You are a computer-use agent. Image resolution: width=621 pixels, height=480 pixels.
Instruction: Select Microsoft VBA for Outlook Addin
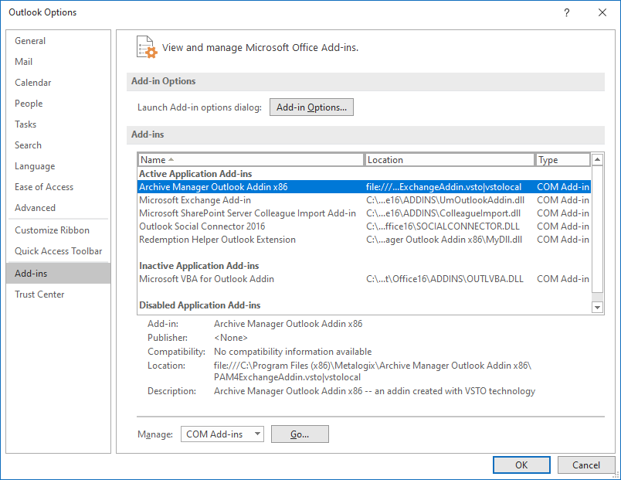click(206, 279)
